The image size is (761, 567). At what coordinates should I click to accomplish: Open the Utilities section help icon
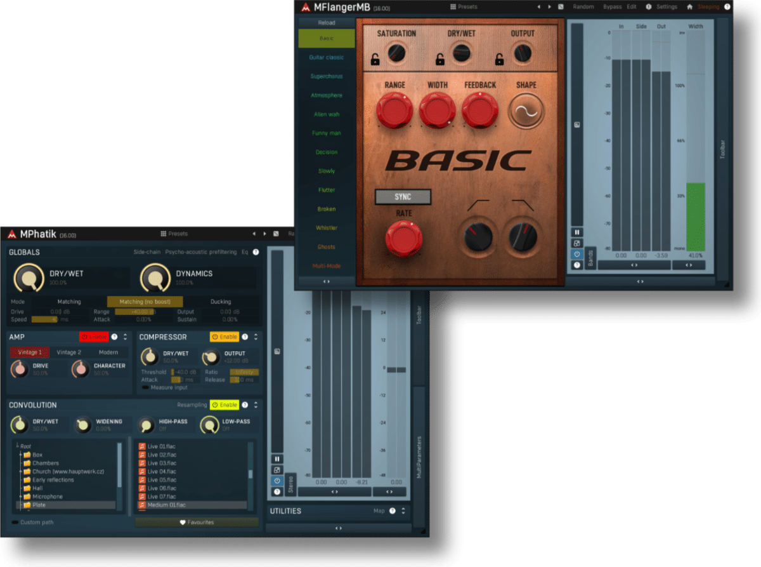393,510
